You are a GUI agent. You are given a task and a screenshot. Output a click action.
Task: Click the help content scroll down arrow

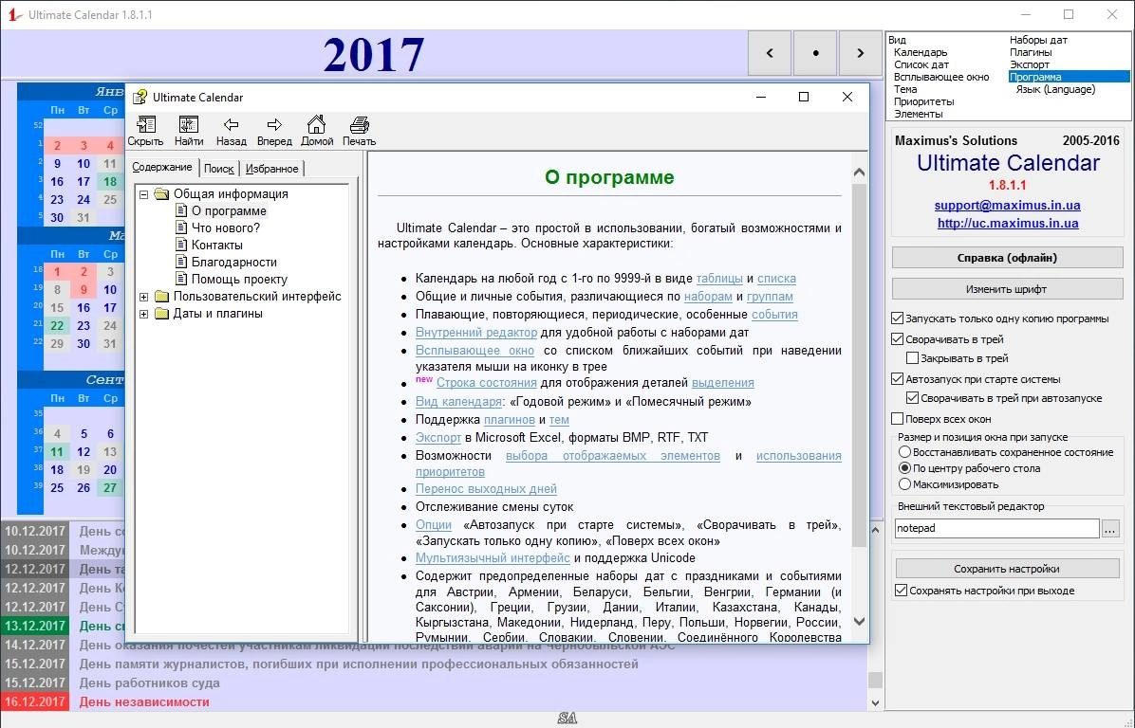point(859,621)
